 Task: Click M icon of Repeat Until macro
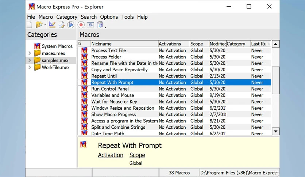[x=84, y=76]
